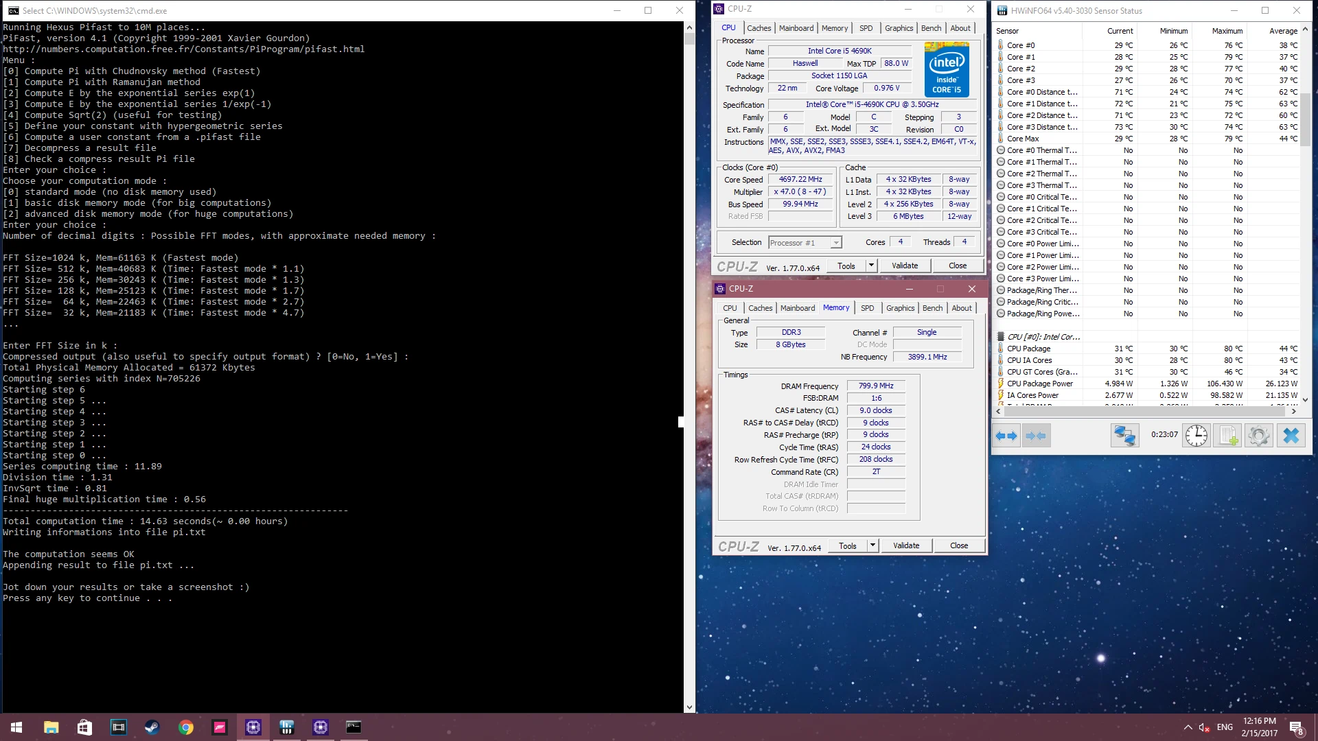1318x741 pixels.
Task: Launch Google Chrome from the taskbar
Action: pos(185,727)
